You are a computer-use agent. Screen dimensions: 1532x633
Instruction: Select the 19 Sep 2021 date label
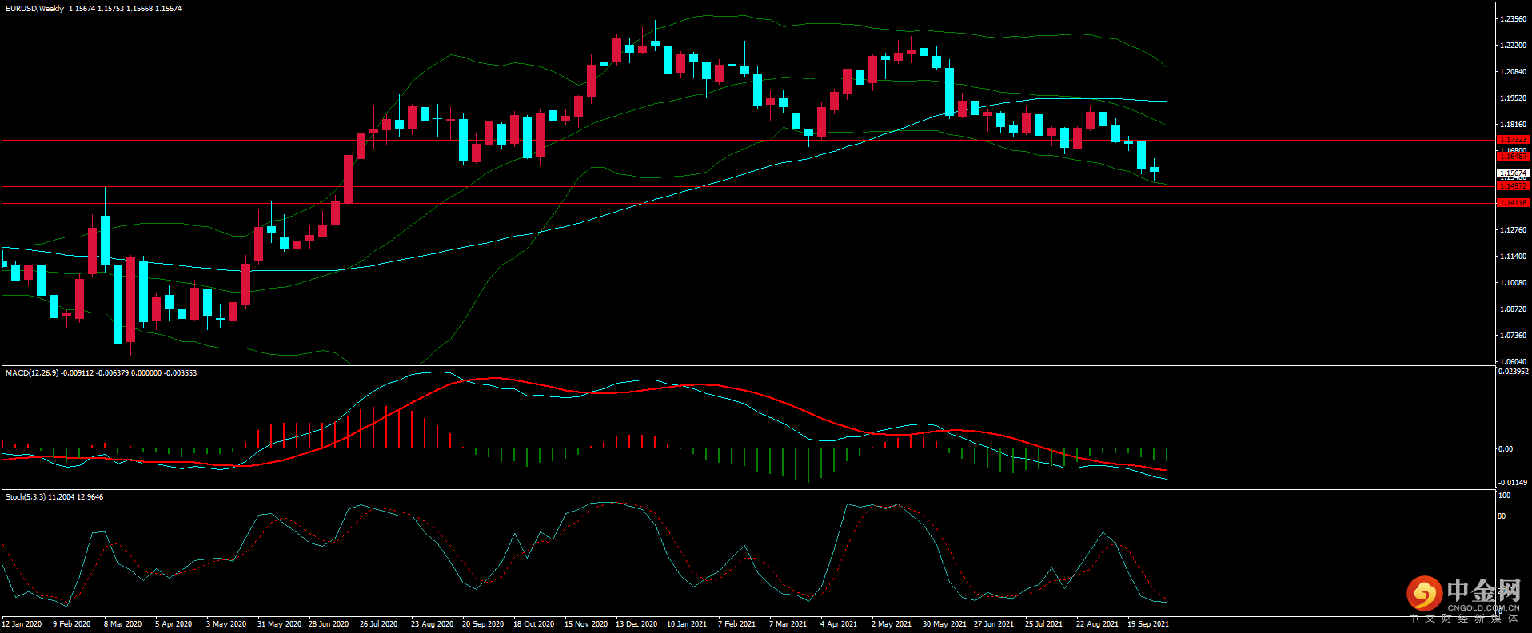tap(1148, 624)
